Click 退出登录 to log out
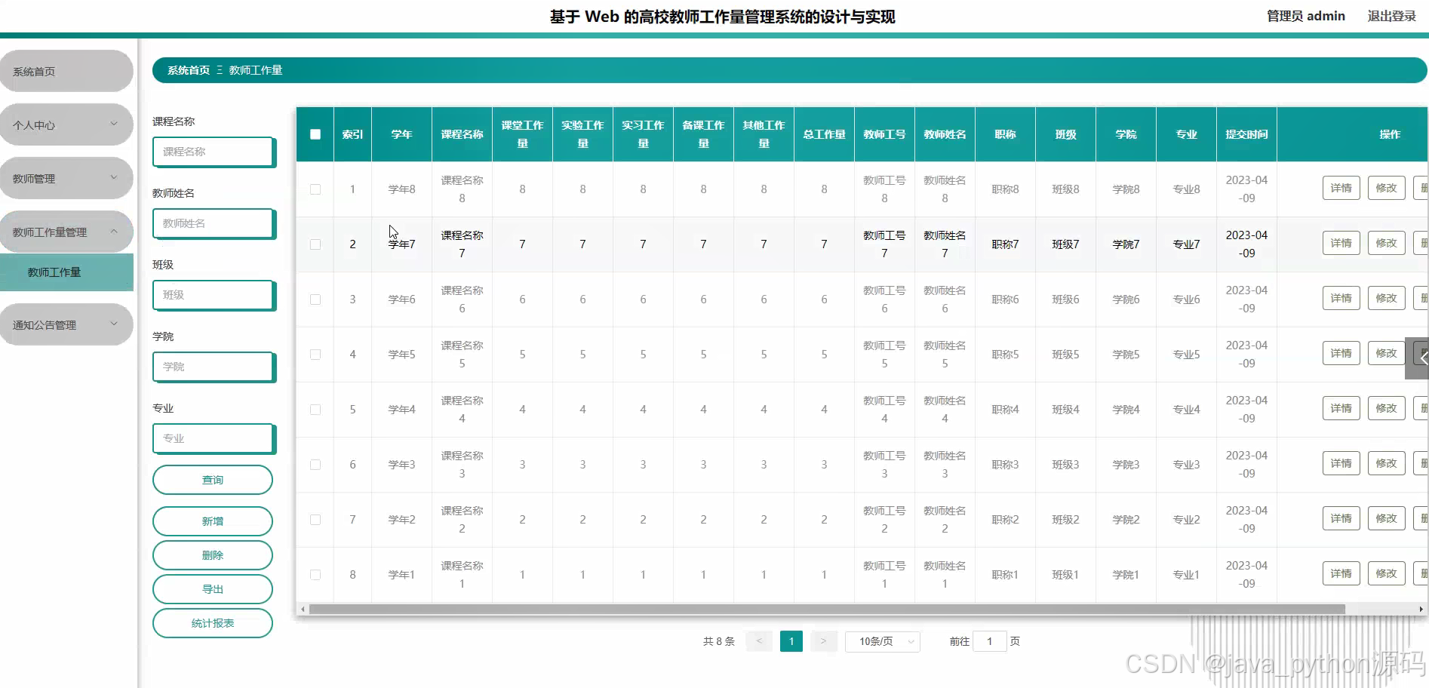 click(x=1391, y=16)
